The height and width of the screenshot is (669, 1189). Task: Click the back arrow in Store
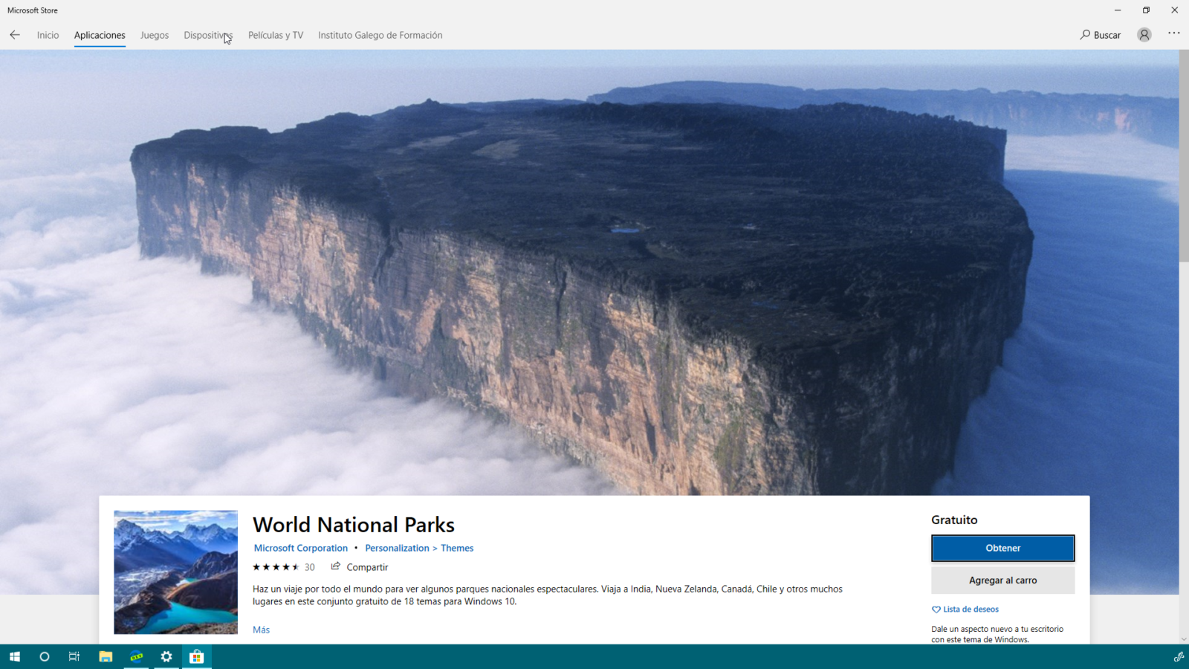(15, 35)
